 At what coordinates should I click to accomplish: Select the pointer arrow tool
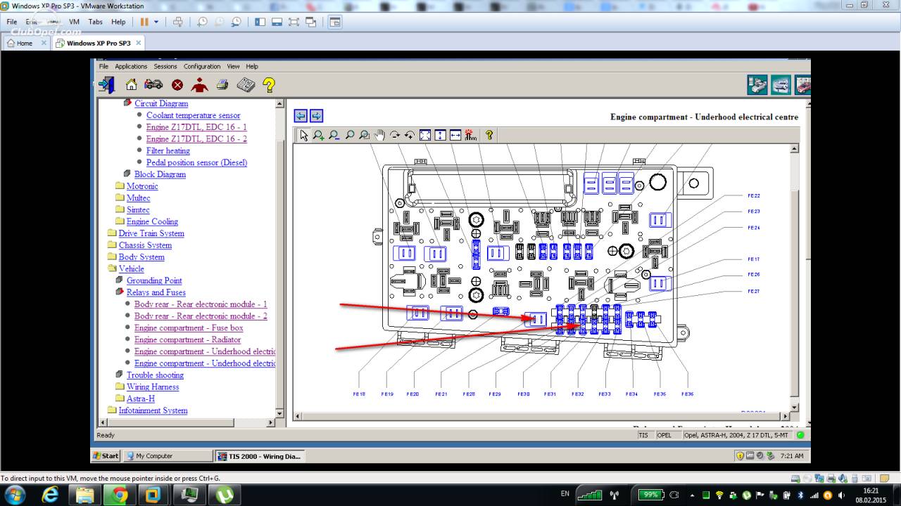point(303,135)
